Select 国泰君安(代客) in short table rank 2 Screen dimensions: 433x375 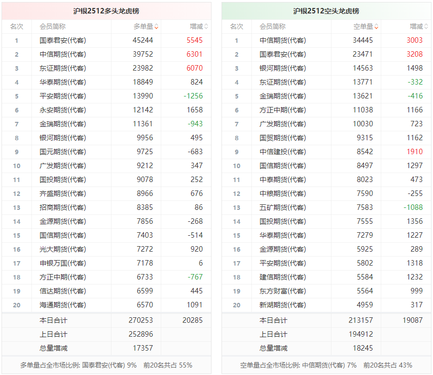coord(283,54)
